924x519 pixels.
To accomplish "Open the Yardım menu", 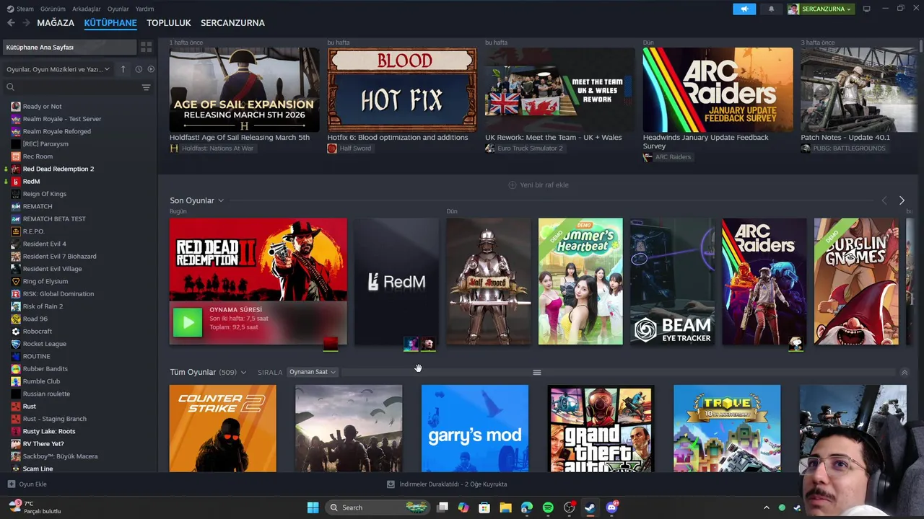I will click(x=145, y=9).
